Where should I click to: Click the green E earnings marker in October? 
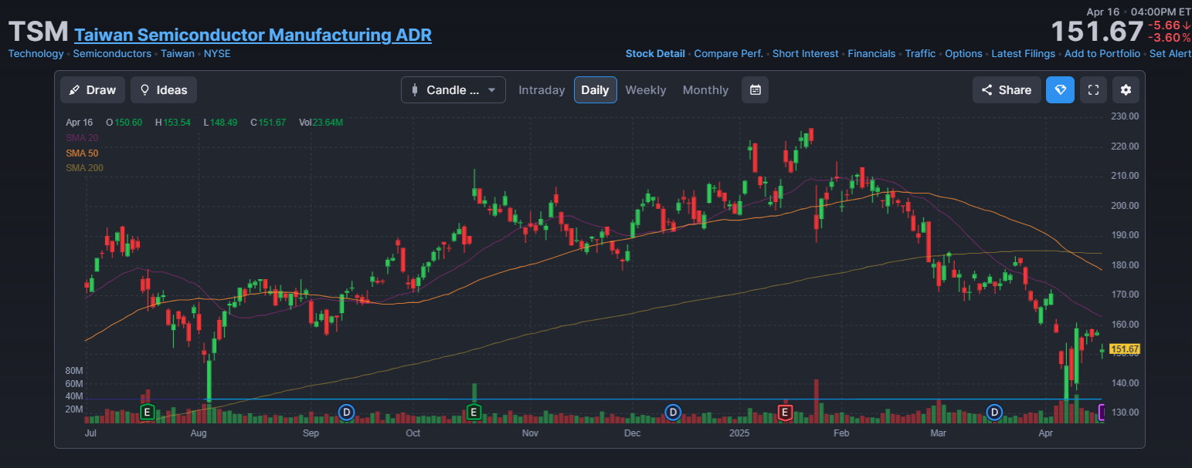click(x=474, y=412)
